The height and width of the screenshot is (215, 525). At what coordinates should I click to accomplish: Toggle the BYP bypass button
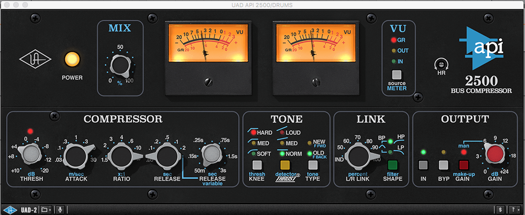(443, 165)
